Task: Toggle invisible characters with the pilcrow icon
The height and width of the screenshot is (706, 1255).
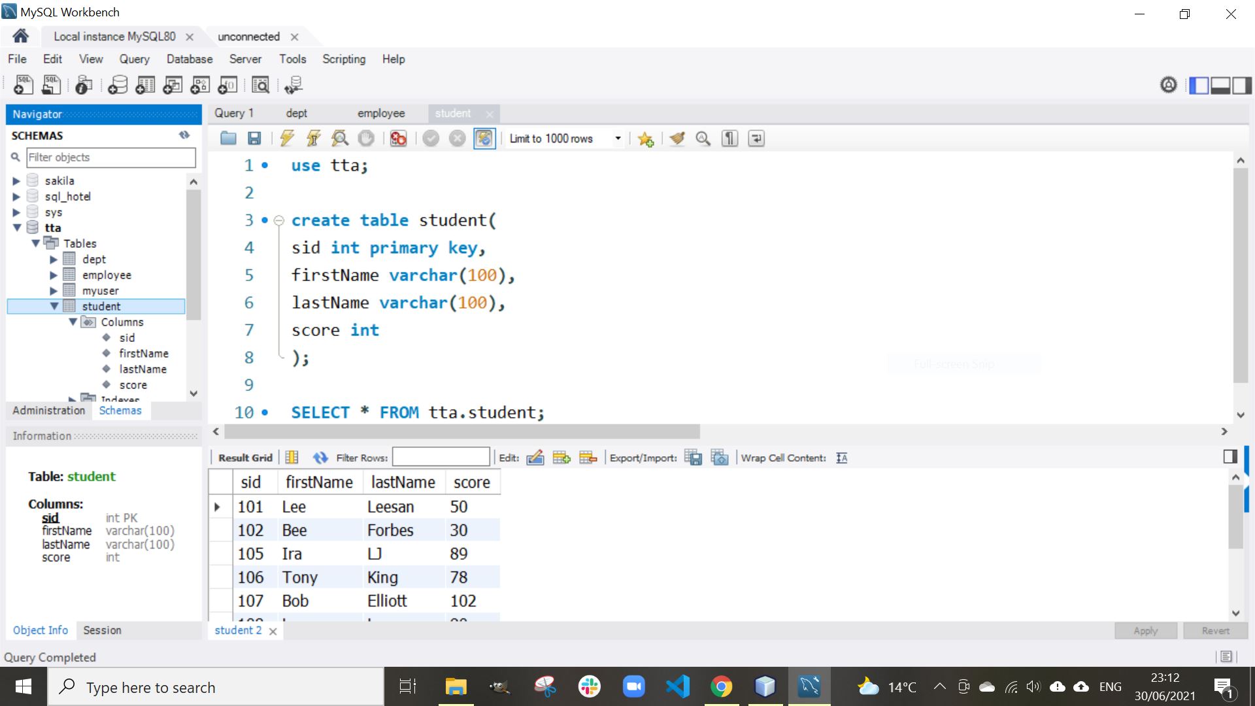Action: 729,139
